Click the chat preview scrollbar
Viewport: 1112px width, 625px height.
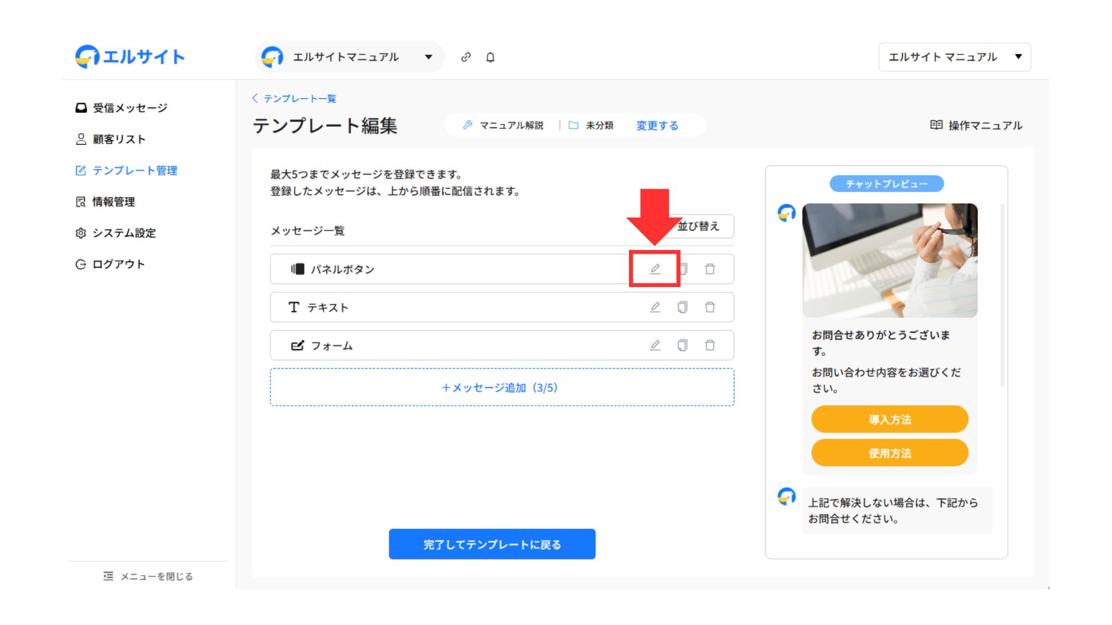pyautogui.click(x=1002, y=295)
